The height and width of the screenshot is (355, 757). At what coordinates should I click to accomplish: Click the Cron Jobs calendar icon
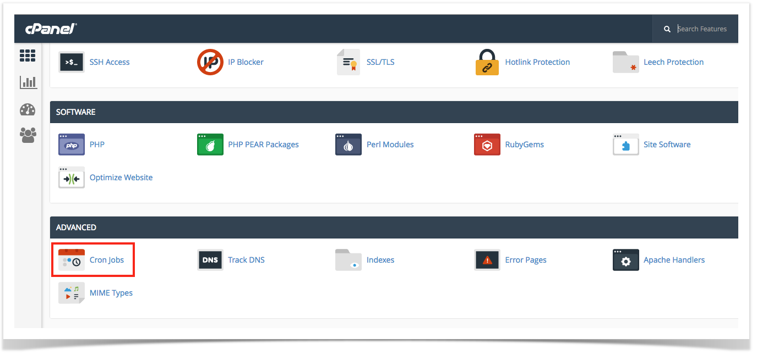72,260
